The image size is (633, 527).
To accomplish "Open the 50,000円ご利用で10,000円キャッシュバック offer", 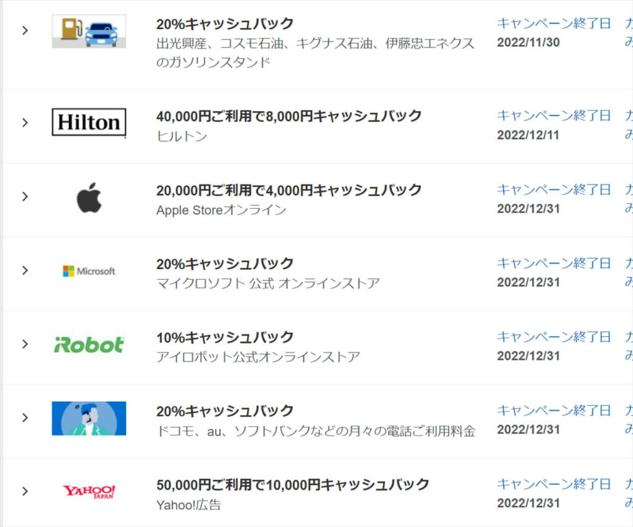I will pos(292,484).
